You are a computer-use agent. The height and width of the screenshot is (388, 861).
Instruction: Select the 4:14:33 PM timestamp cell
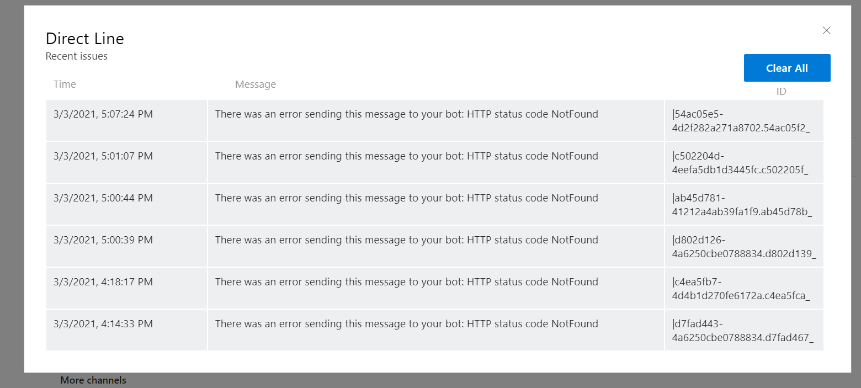pyautogui.click(x=103, y=325)
